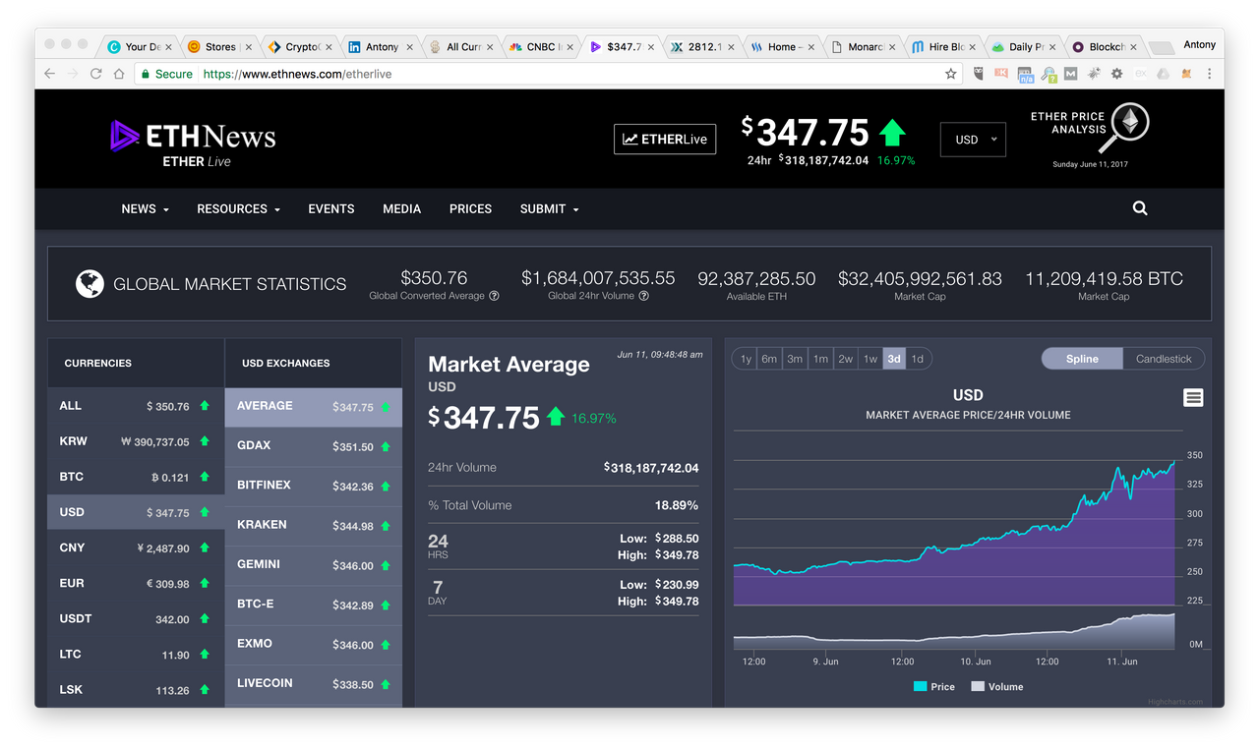Select the GEMINI exchange row
This screenshot has width=1259, height=749.
[x=313, y=565]
